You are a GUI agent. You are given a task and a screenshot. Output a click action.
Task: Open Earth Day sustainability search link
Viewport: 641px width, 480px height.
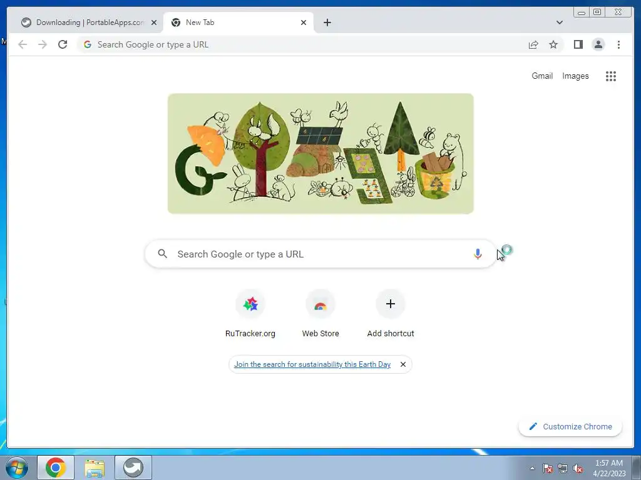click(312, 364)
